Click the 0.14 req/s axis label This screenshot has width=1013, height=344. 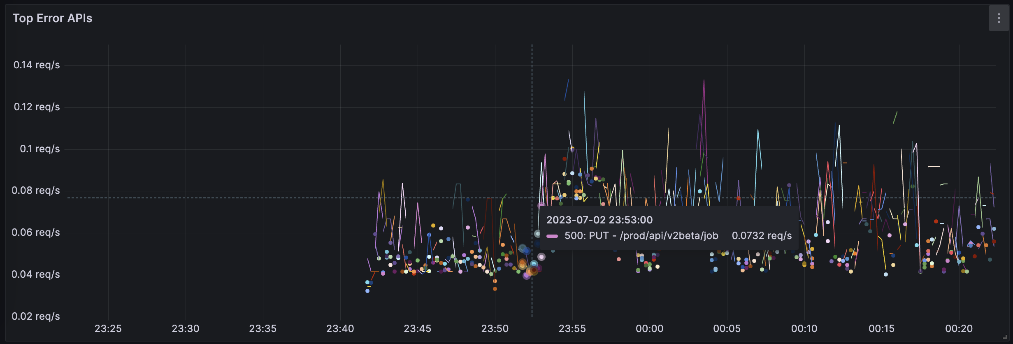pyautogui.click(x=37, y=65)
